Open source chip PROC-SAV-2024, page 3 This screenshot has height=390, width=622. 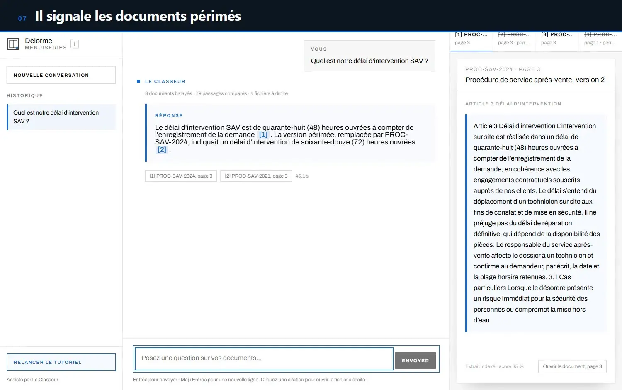181,176
